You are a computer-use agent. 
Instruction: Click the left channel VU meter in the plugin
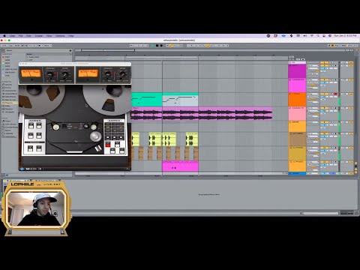tap(31, 73)
